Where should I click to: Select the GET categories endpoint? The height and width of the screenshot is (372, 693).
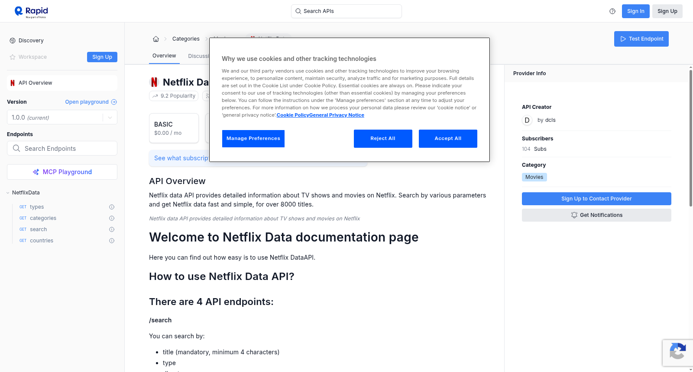(38, 218)
